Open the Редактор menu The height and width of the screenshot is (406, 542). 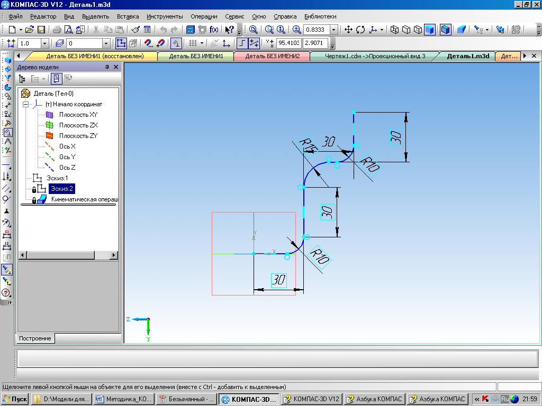[43, 16]
